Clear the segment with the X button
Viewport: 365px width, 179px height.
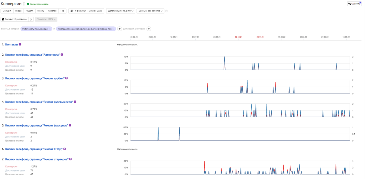coord(31,19)
